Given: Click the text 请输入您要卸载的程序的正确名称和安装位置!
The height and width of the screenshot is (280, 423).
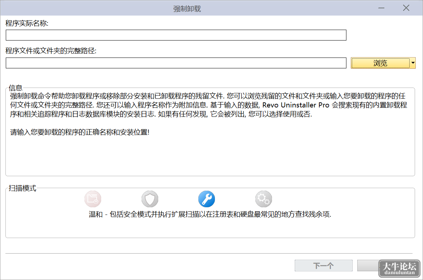Looking at the screenshot, I should coord(79,132).
